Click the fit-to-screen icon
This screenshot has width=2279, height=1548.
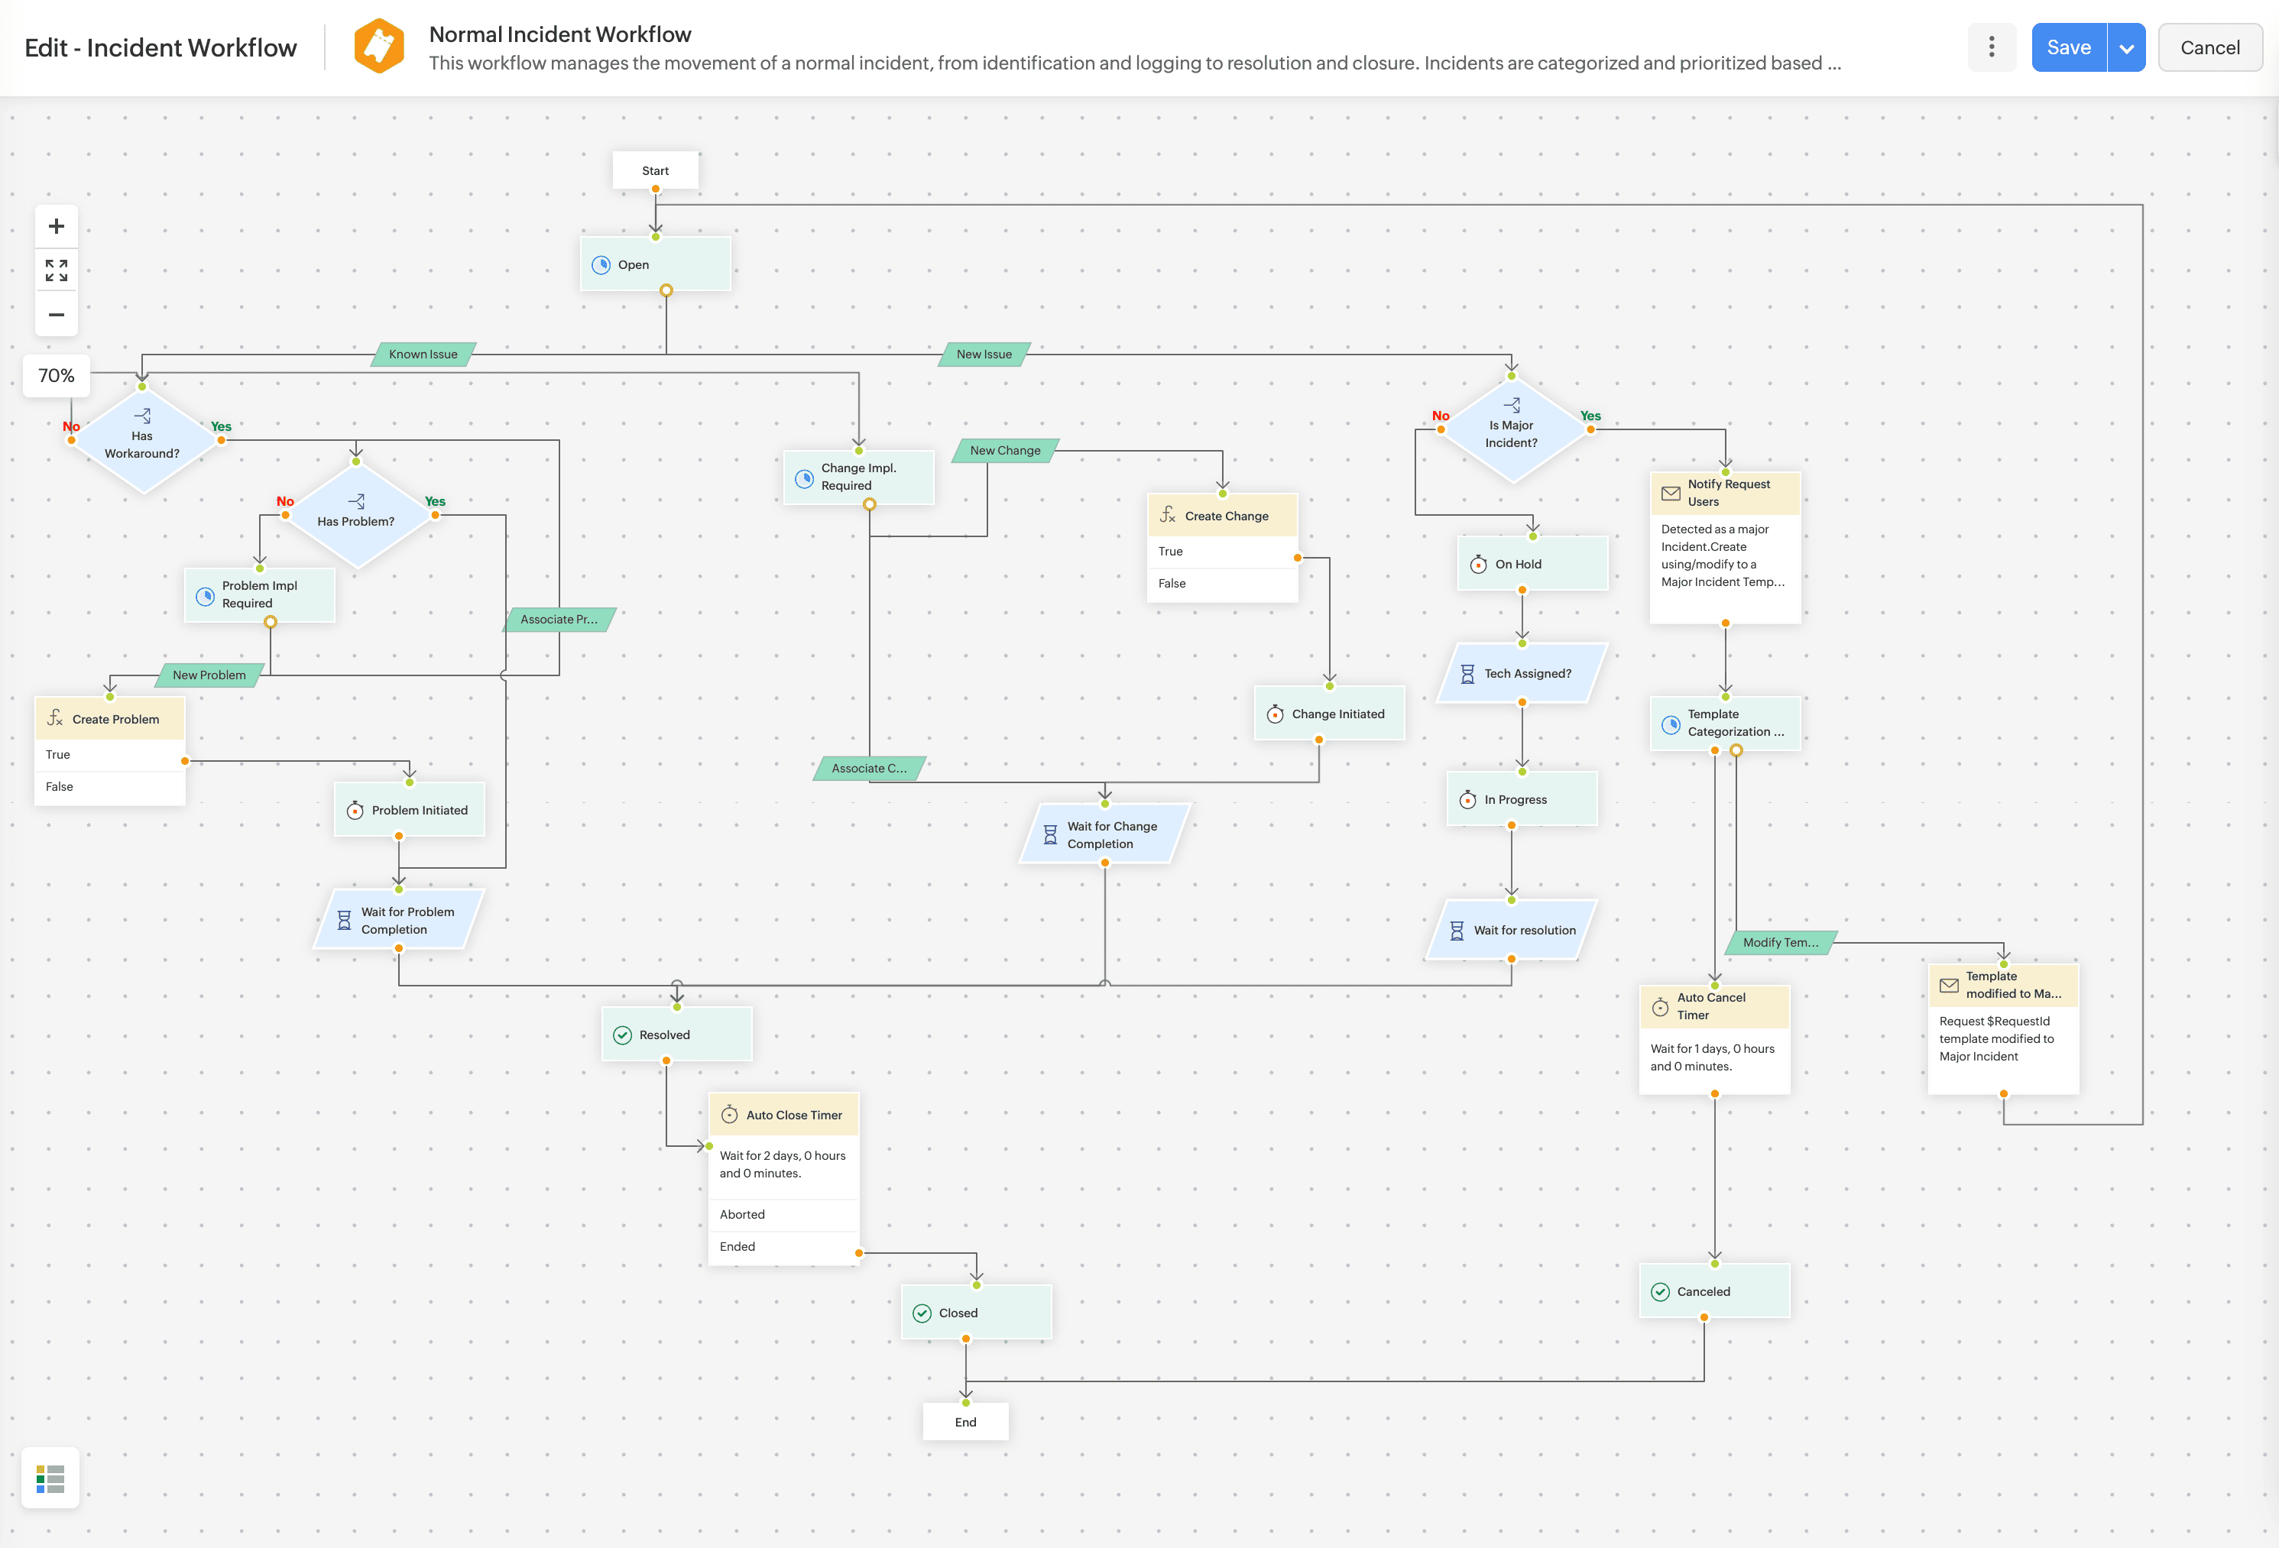(56, 270)
